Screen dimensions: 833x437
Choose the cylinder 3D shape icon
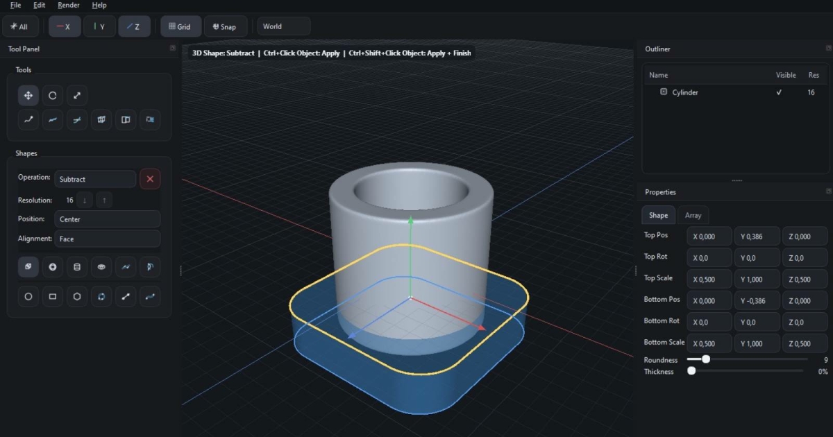click(77, 266)
